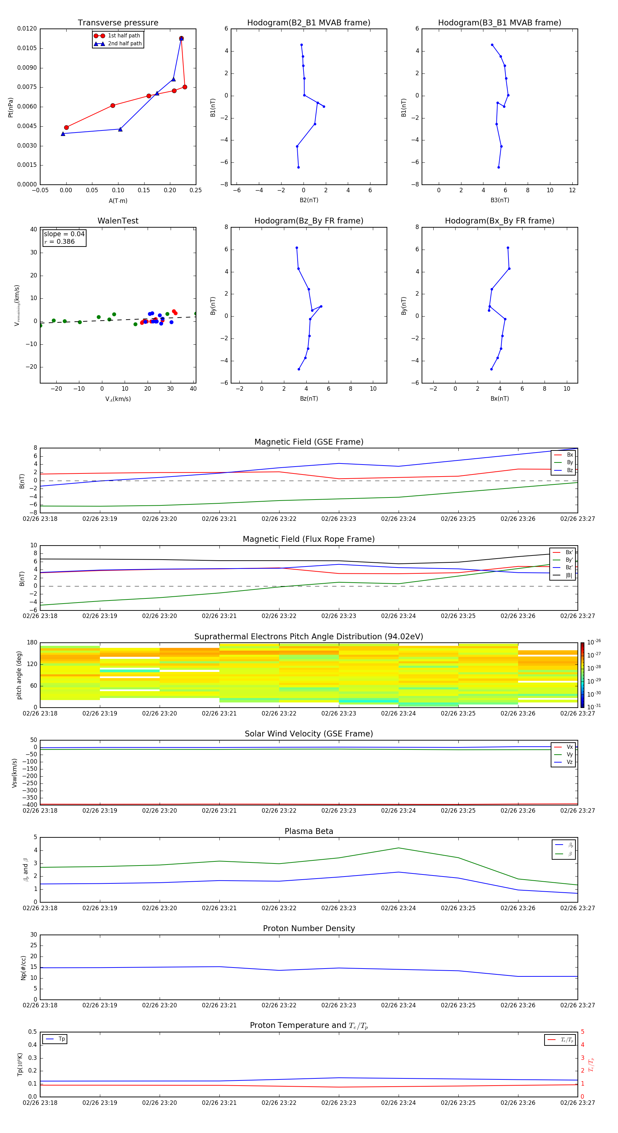Click the 'Pt(nPa)' y-axis label

click(11, 107)
